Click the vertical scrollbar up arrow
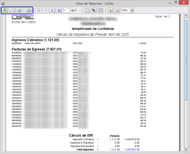 [186, 15]
